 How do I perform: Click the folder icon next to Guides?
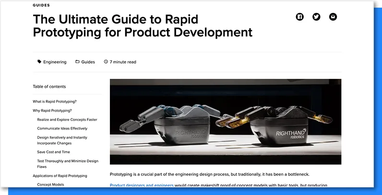pyautogui.click(x=77, y=62)
